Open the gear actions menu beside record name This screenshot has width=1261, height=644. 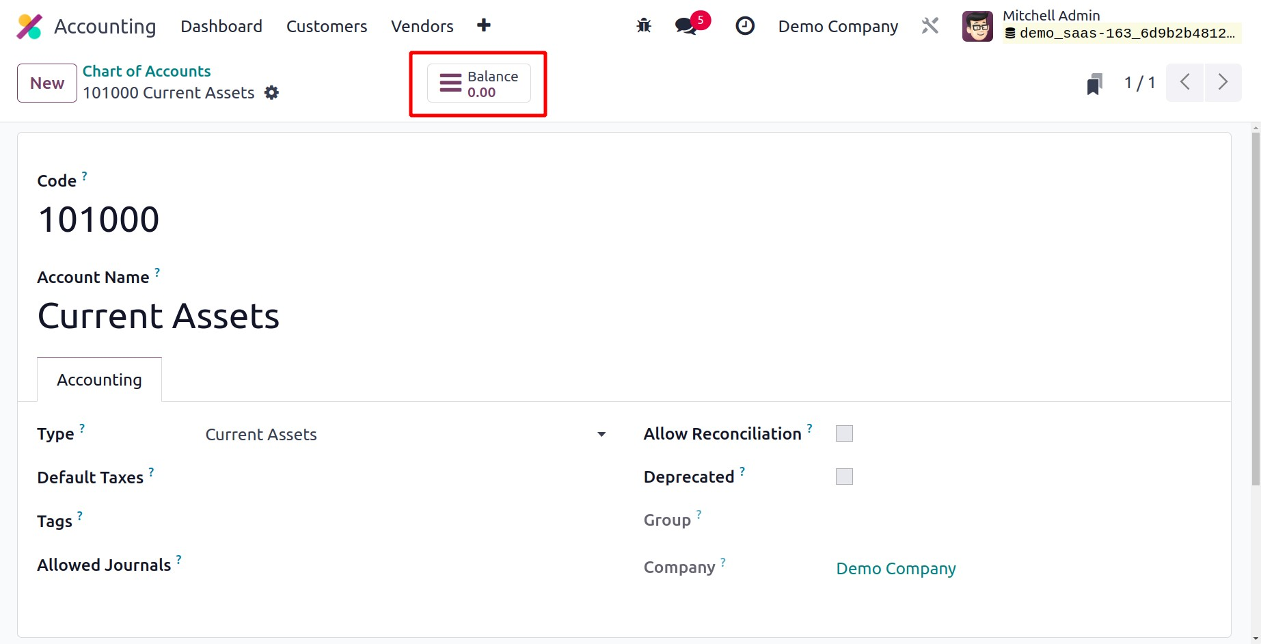click(271, 93)
